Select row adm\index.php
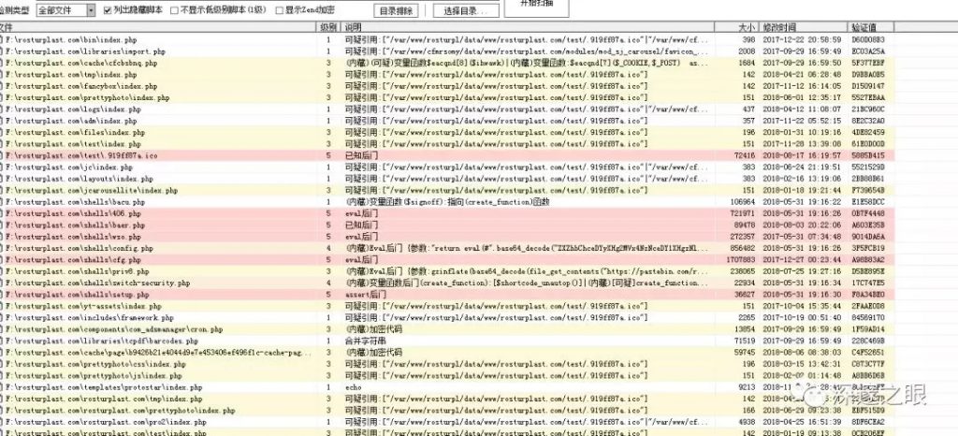Image resolution: width=958 pixels, height=436 pixels. coord(447,121)
